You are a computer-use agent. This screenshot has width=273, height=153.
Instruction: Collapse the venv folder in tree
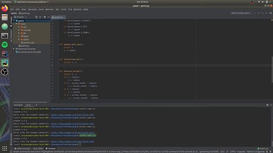point(17,24)
